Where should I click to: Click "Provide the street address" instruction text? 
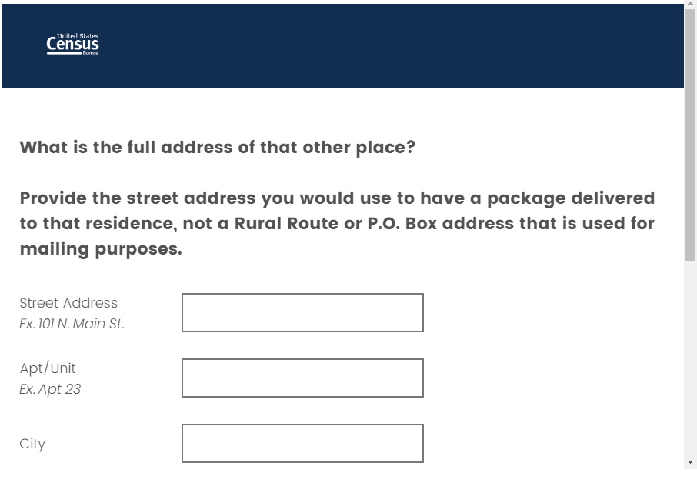[137, 198]
